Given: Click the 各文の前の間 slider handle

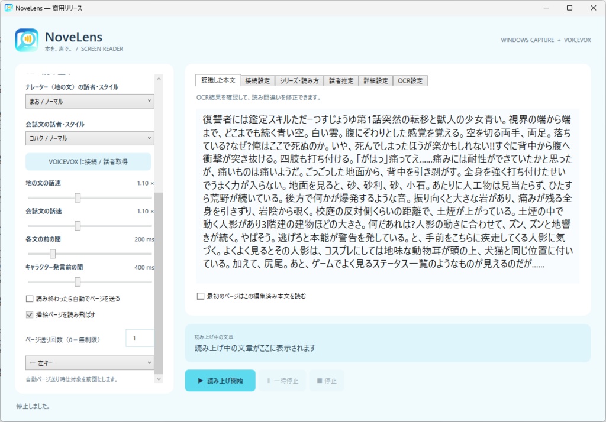Looking at the screenshot, I should pos(53,254).
